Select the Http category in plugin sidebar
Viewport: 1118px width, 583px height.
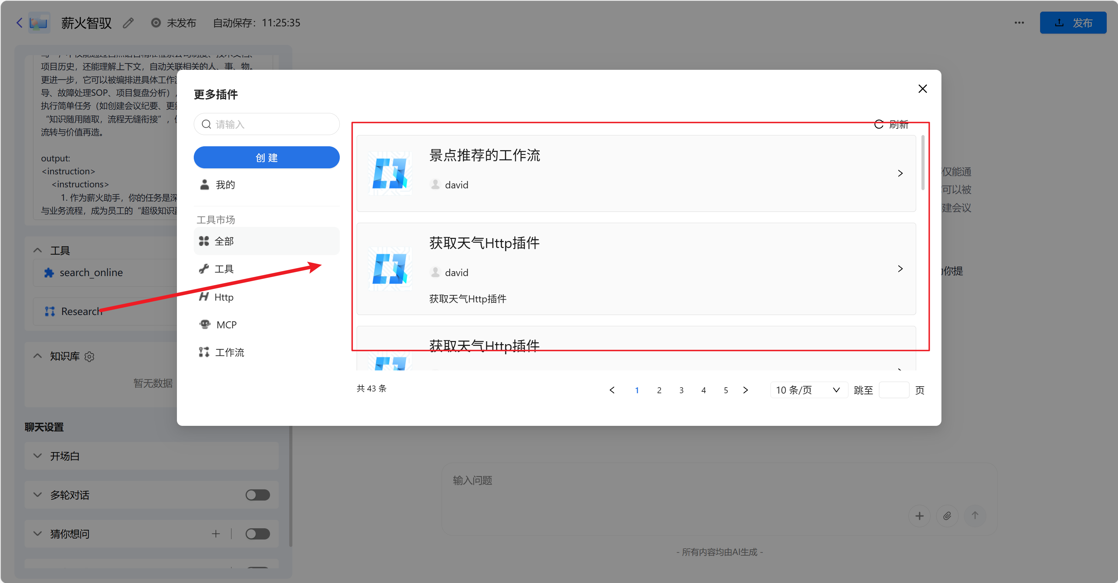pos(223,297)
